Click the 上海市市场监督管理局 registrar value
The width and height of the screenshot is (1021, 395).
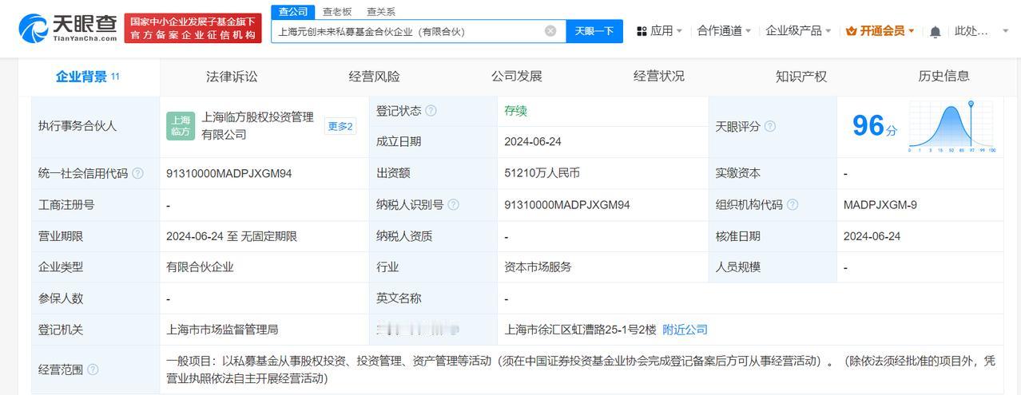coord(222,330)
